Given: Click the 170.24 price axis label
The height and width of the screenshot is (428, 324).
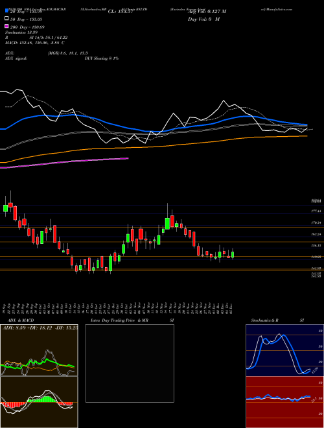Looking at the screenshot, I should coord(316,222).
